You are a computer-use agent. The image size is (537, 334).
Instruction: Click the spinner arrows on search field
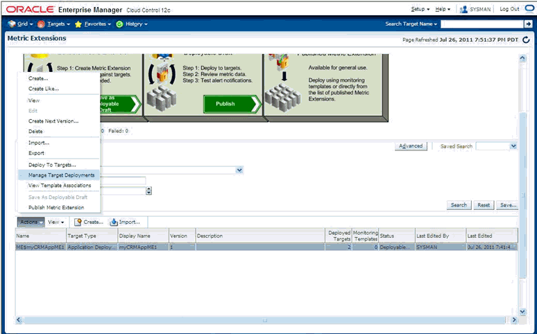pyautogui.click(x=148, y=191)
